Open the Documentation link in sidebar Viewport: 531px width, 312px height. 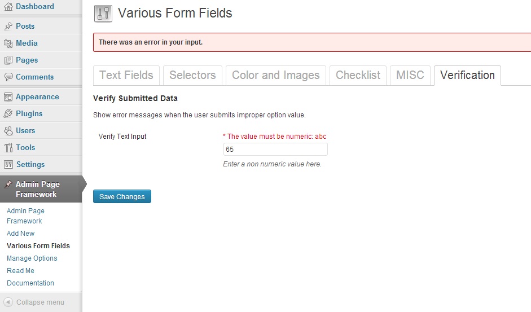pos(30,283)
